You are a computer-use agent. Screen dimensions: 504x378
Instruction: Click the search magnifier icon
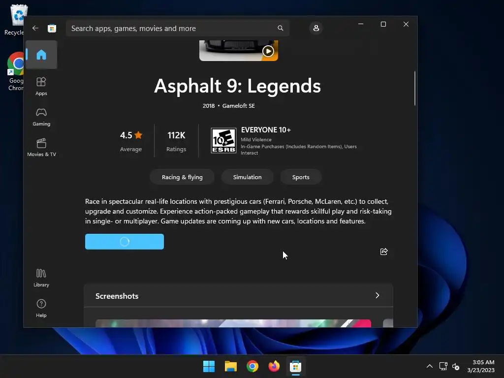click(280, 28)
